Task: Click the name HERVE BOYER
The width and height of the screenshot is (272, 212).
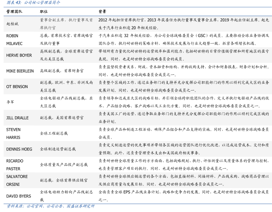Action: (x=19, y=55)
